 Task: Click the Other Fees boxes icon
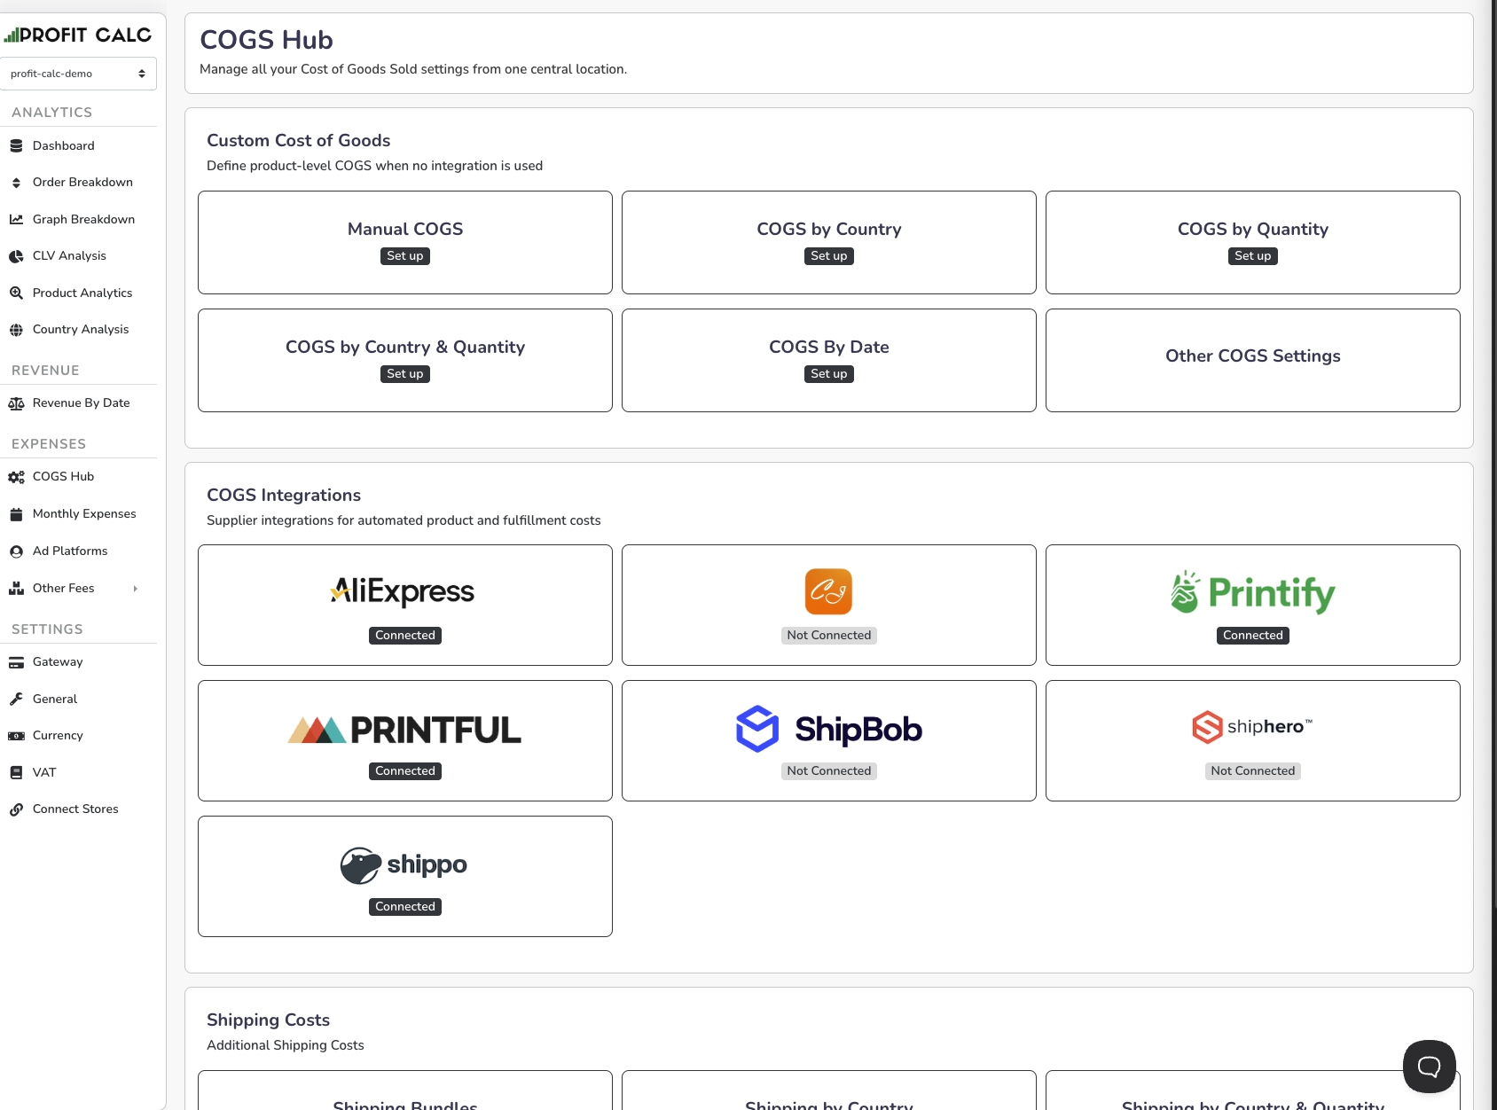(x=16, y=589)
